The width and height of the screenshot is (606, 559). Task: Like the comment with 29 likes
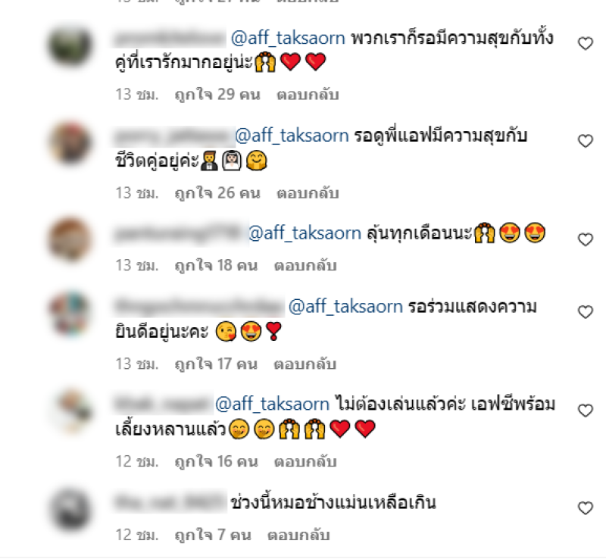[585, 43]
